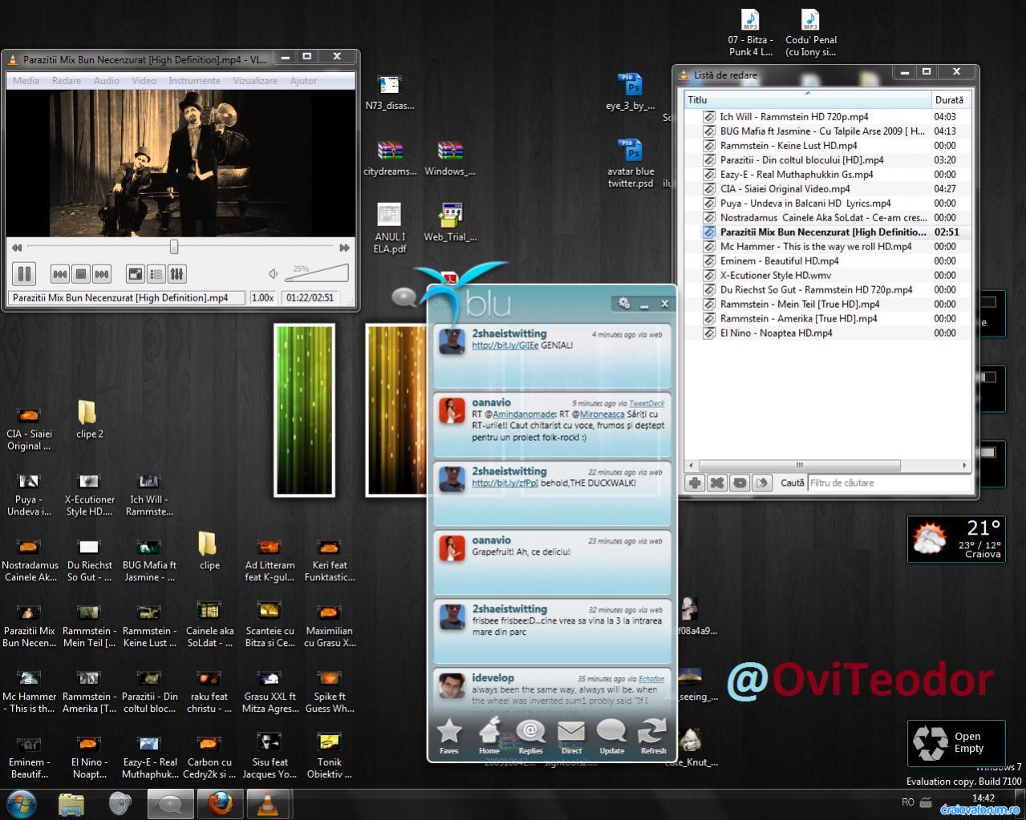The image size is (1026, 820).
Task: Click the VLC seek bar handle
Action: coord(173,247)
